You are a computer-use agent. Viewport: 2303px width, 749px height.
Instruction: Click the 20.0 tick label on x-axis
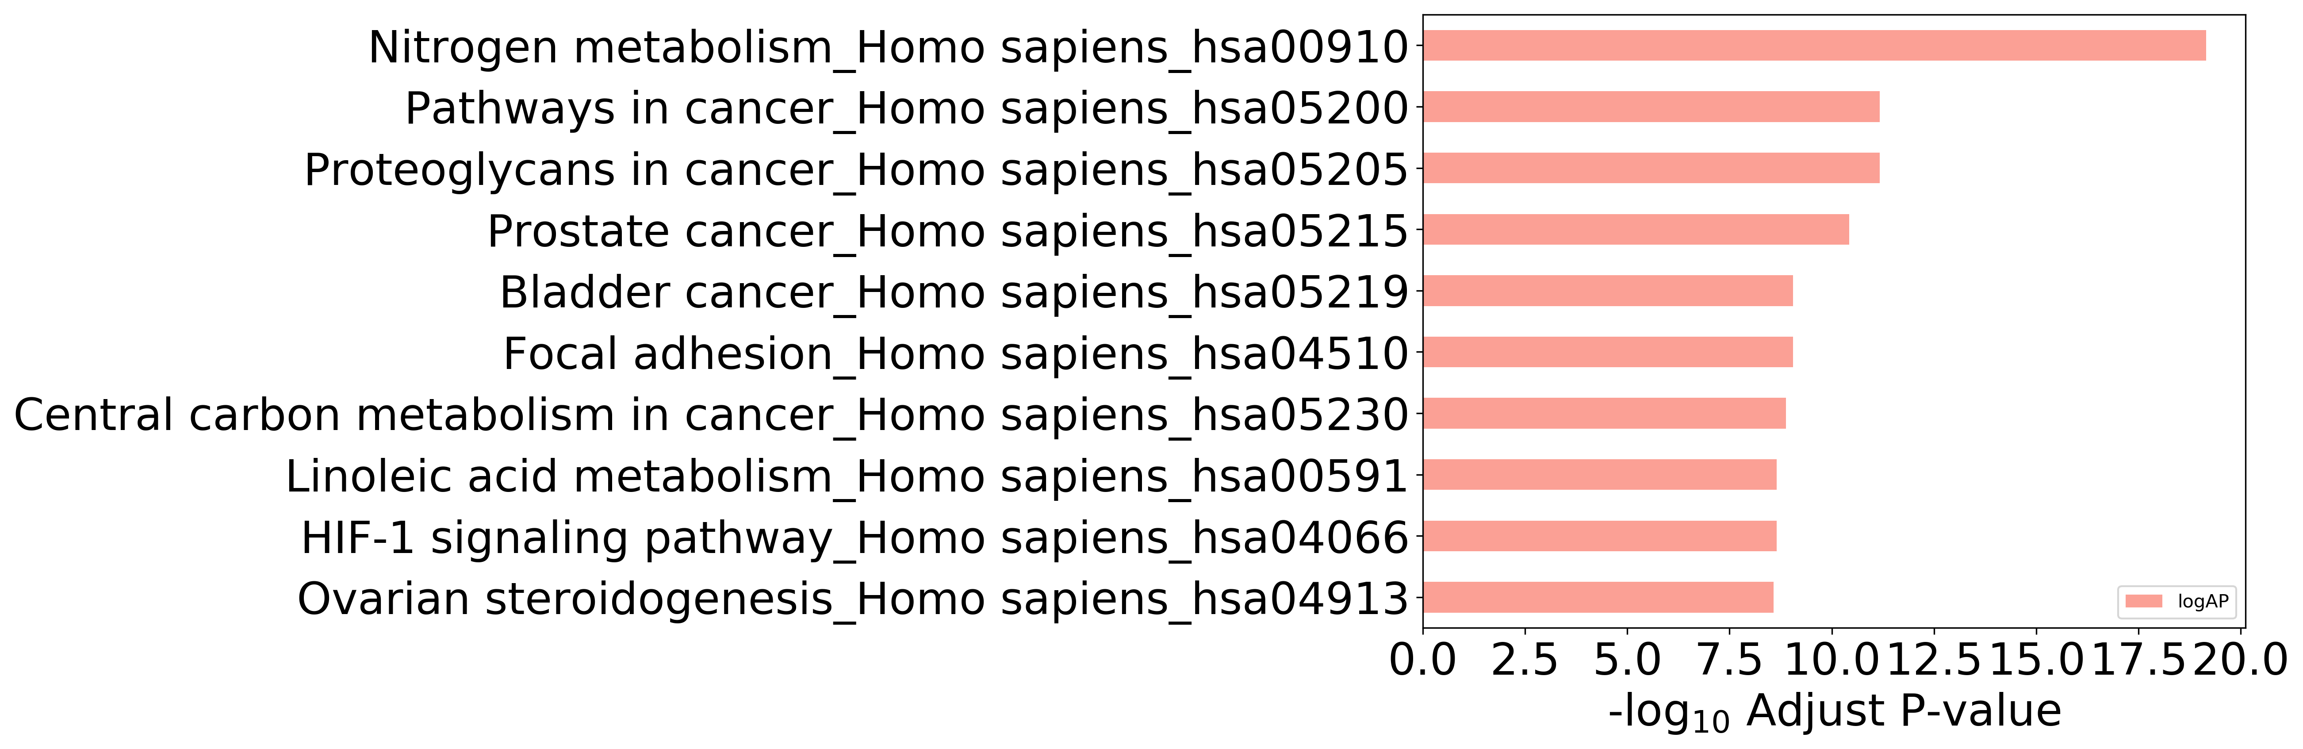pos(2241,661)
